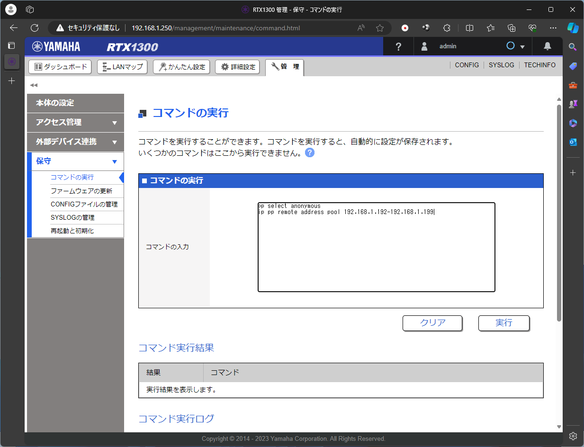Click the red record extension icon
Viewport: 584px width, 447px height.
[405, 28]
